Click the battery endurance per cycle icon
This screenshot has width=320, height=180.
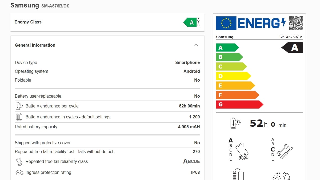[19, 106]
